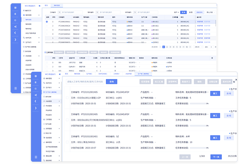
Task: Collapse the front window navigation menu speaker icon
Action: (59, 74)
